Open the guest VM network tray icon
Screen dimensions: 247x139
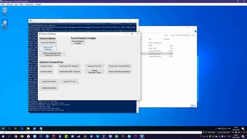[222, 129]
